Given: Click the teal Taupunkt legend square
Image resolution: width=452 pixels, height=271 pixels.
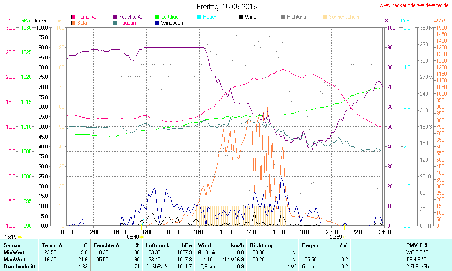Looking at the screenshot, I should pyautogui.click(x=115, y=22).
